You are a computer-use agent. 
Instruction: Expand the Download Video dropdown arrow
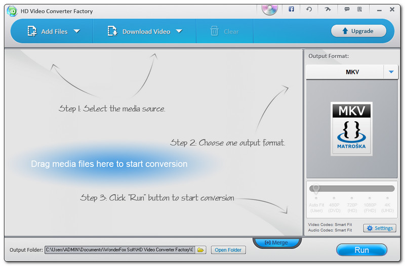179,31
